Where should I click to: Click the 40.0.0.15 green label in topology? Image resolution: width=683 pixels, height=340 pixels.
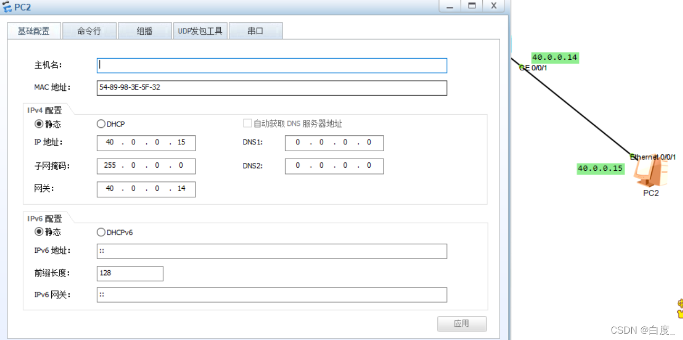click(601, 169)
